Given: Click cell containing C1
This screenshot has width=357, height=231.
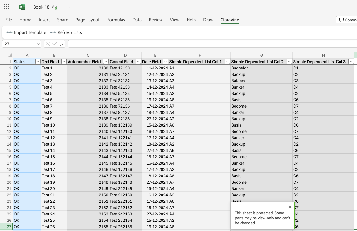Looking at the screenshot, I should 323,68.
